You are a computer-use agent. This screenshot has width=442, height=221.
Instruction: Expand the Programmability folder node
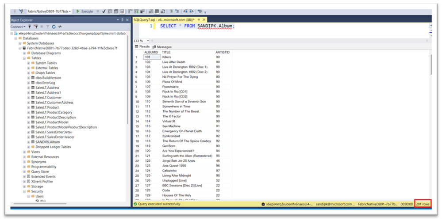coord(24,167)
